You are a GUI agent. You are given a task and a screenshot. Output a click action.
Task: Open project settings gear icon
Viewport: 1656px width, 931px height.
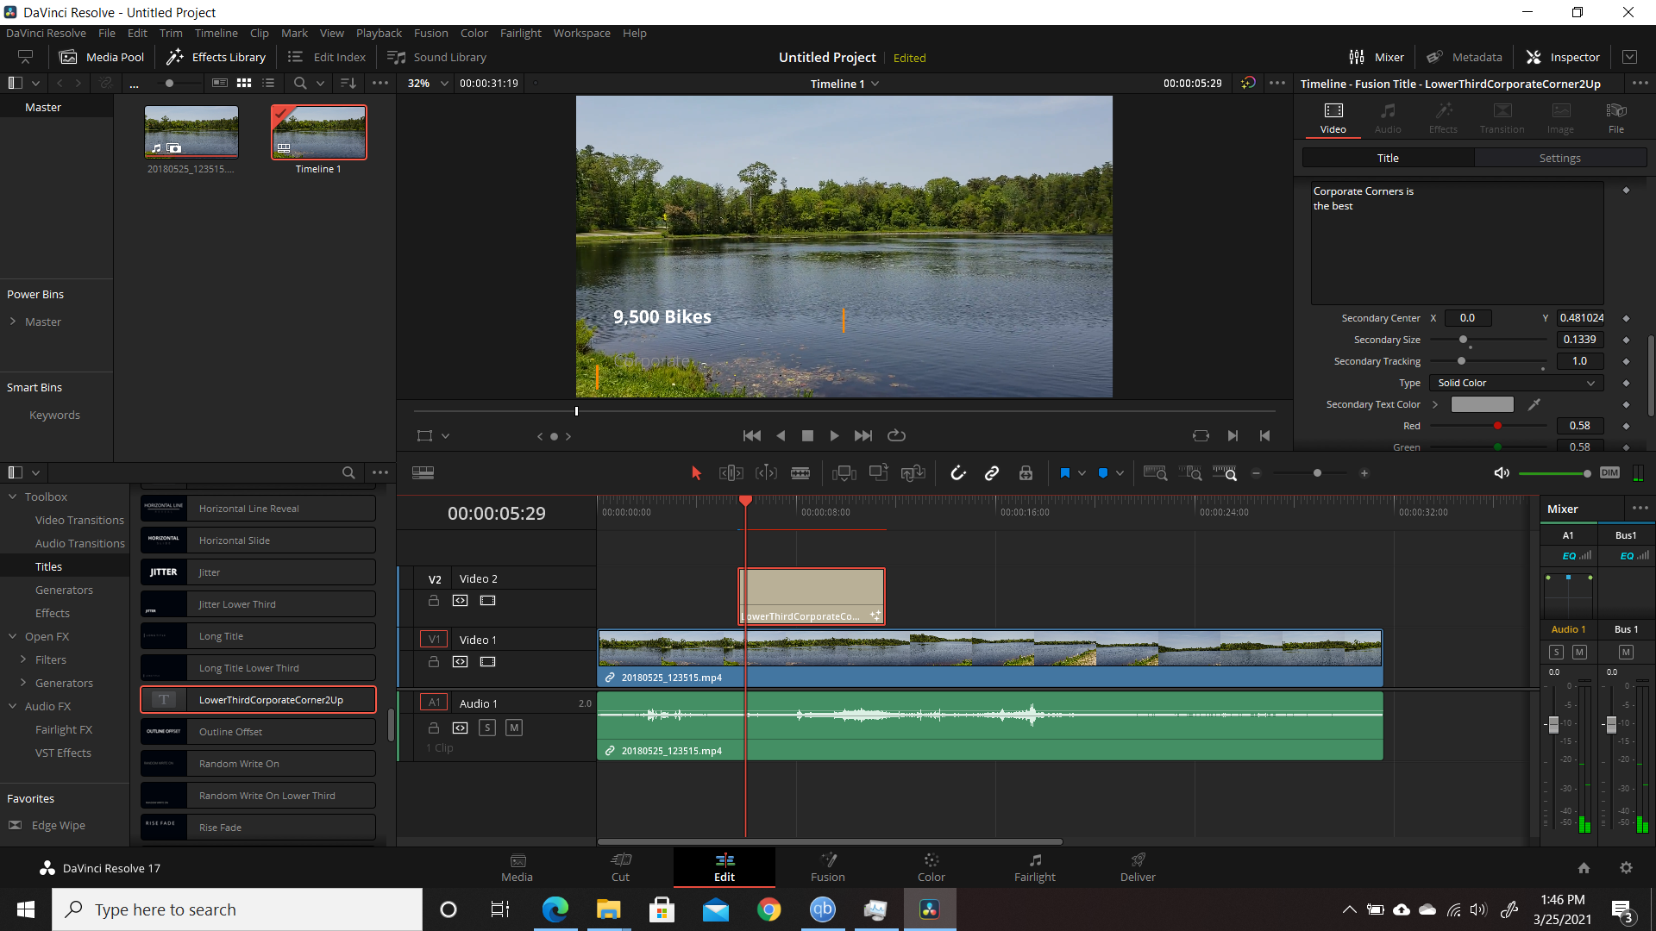pyautogui.click(x=1626, y=868)
